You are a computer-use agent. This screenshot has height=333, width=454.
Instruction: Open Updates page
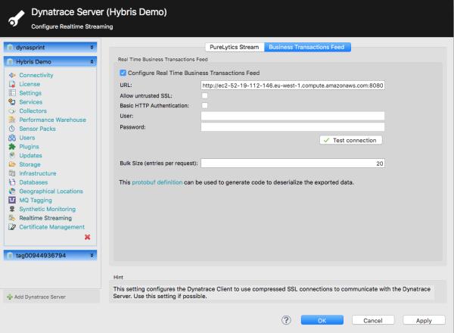[31, 155]
